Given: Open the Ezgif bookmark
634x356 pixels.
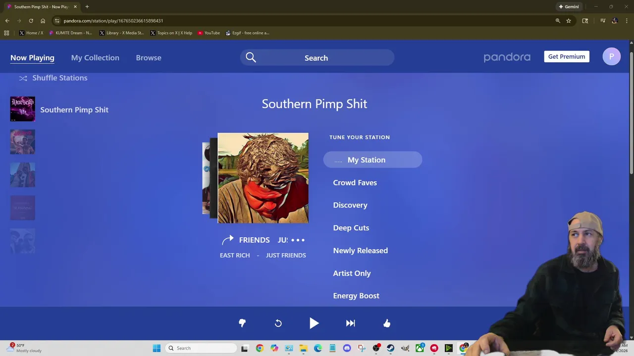Looking at the screenshot, I should (x=247, y=33).
